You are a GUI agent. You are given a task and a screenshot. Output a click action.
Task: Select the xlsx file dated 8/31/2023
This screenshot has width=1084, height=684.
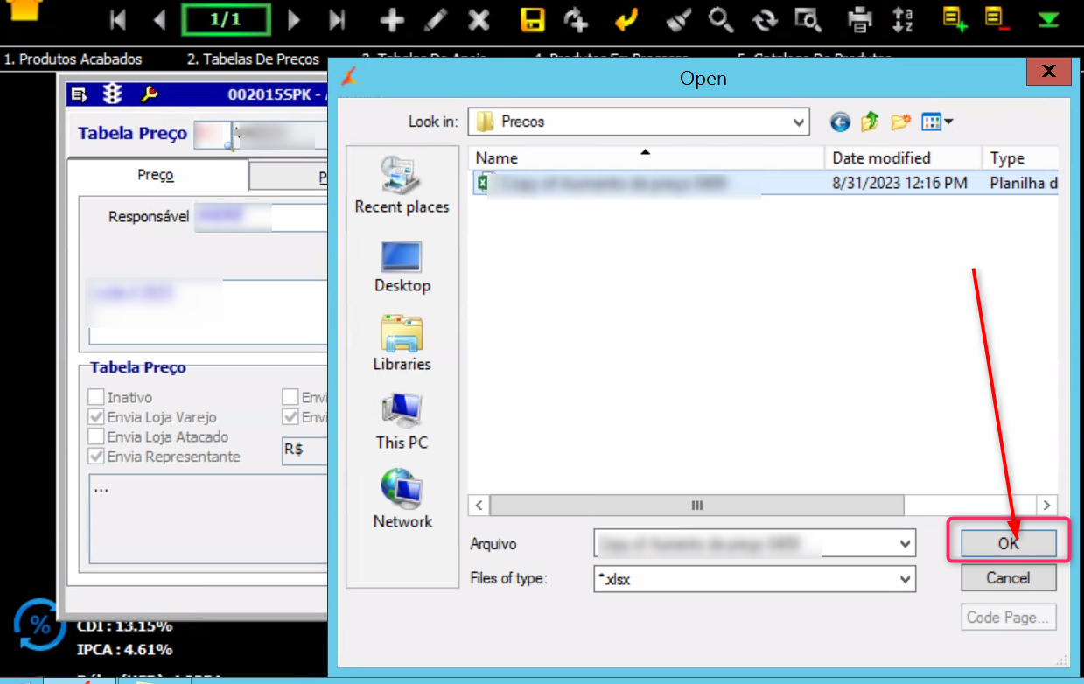[x=764, y=184]
